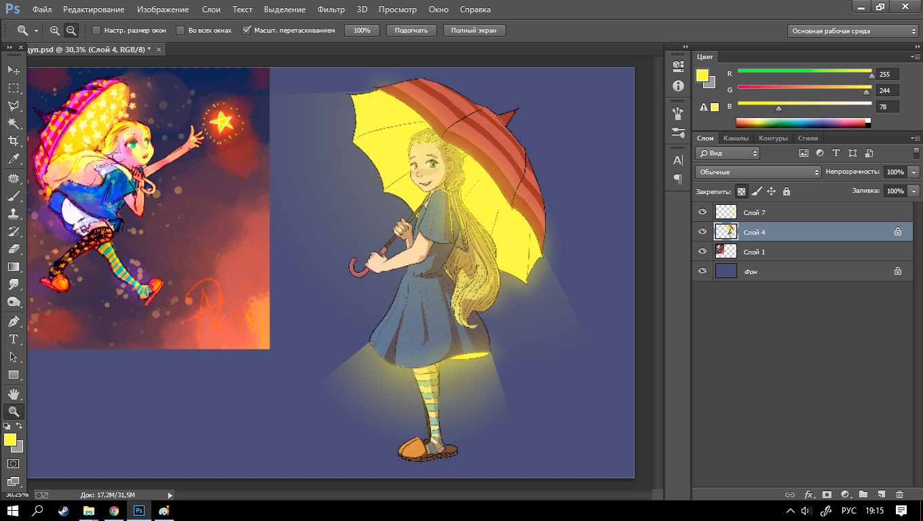Open the Непрозрачность opacity arrow
This screenshot has width=923, height=521.
(913, 172)
